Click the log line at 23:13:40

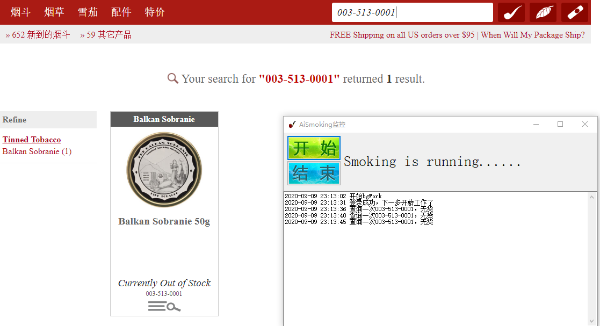click(x=359, y=215)
